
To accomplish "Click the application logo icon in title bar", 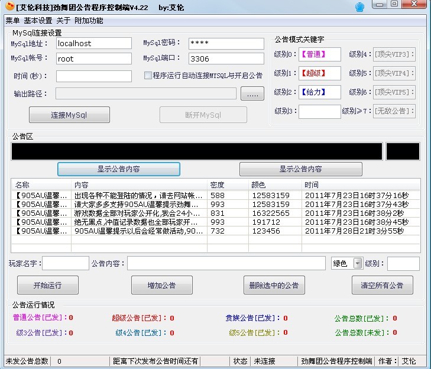I will [x=8, y=7].
